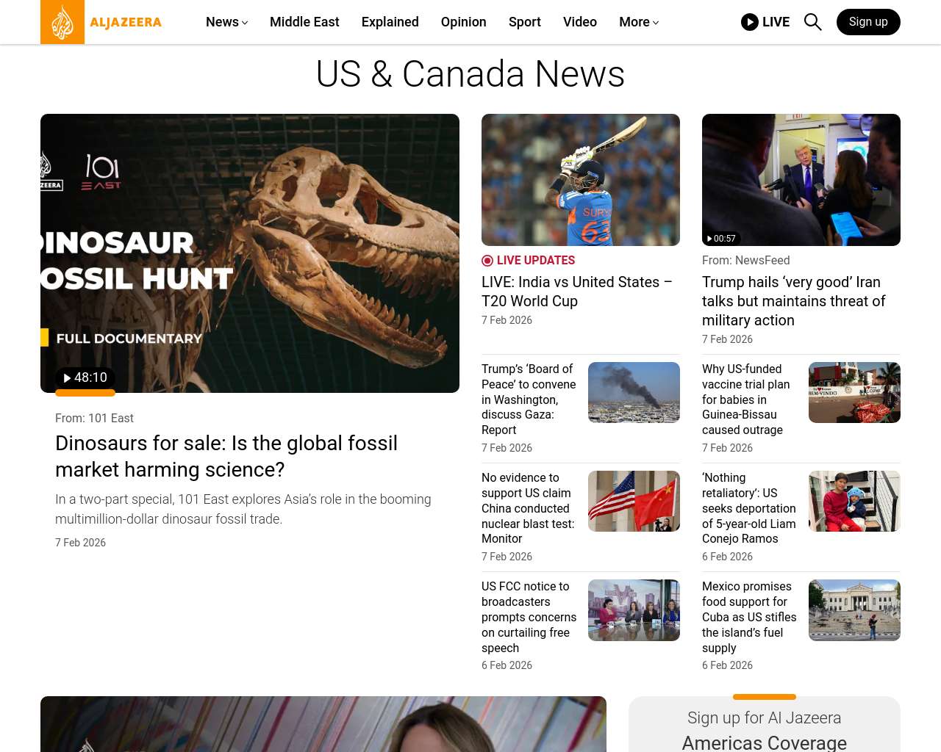Navigate to the Sport section
941x752 pixels.
coord(525,22)
